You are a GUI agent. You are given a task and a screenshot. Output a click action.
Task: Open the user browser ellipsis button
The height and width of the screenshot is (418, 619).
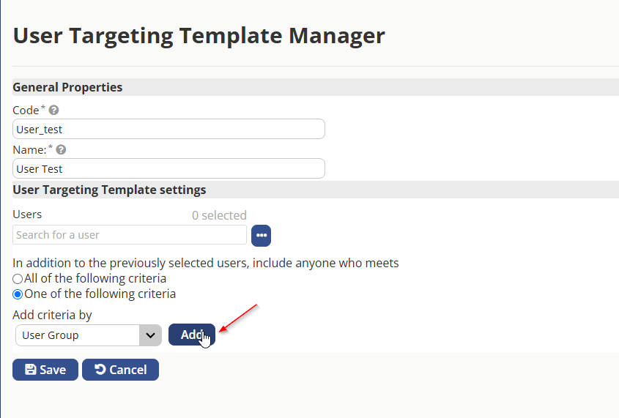coord(261,236)
